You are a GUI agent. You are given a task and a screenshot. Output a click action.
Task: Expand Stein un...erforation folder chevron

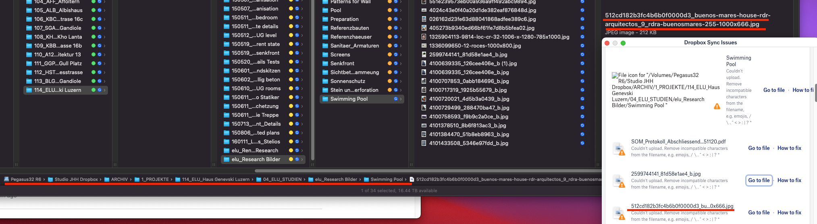point(401,90)
